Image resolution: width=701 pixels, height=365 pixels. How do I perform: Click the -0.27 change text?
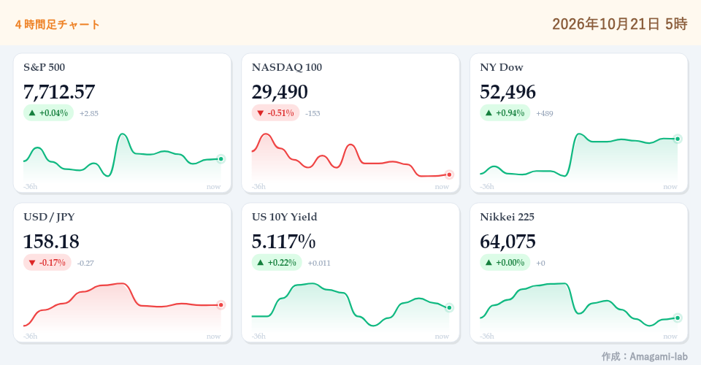tap(86, 263)
